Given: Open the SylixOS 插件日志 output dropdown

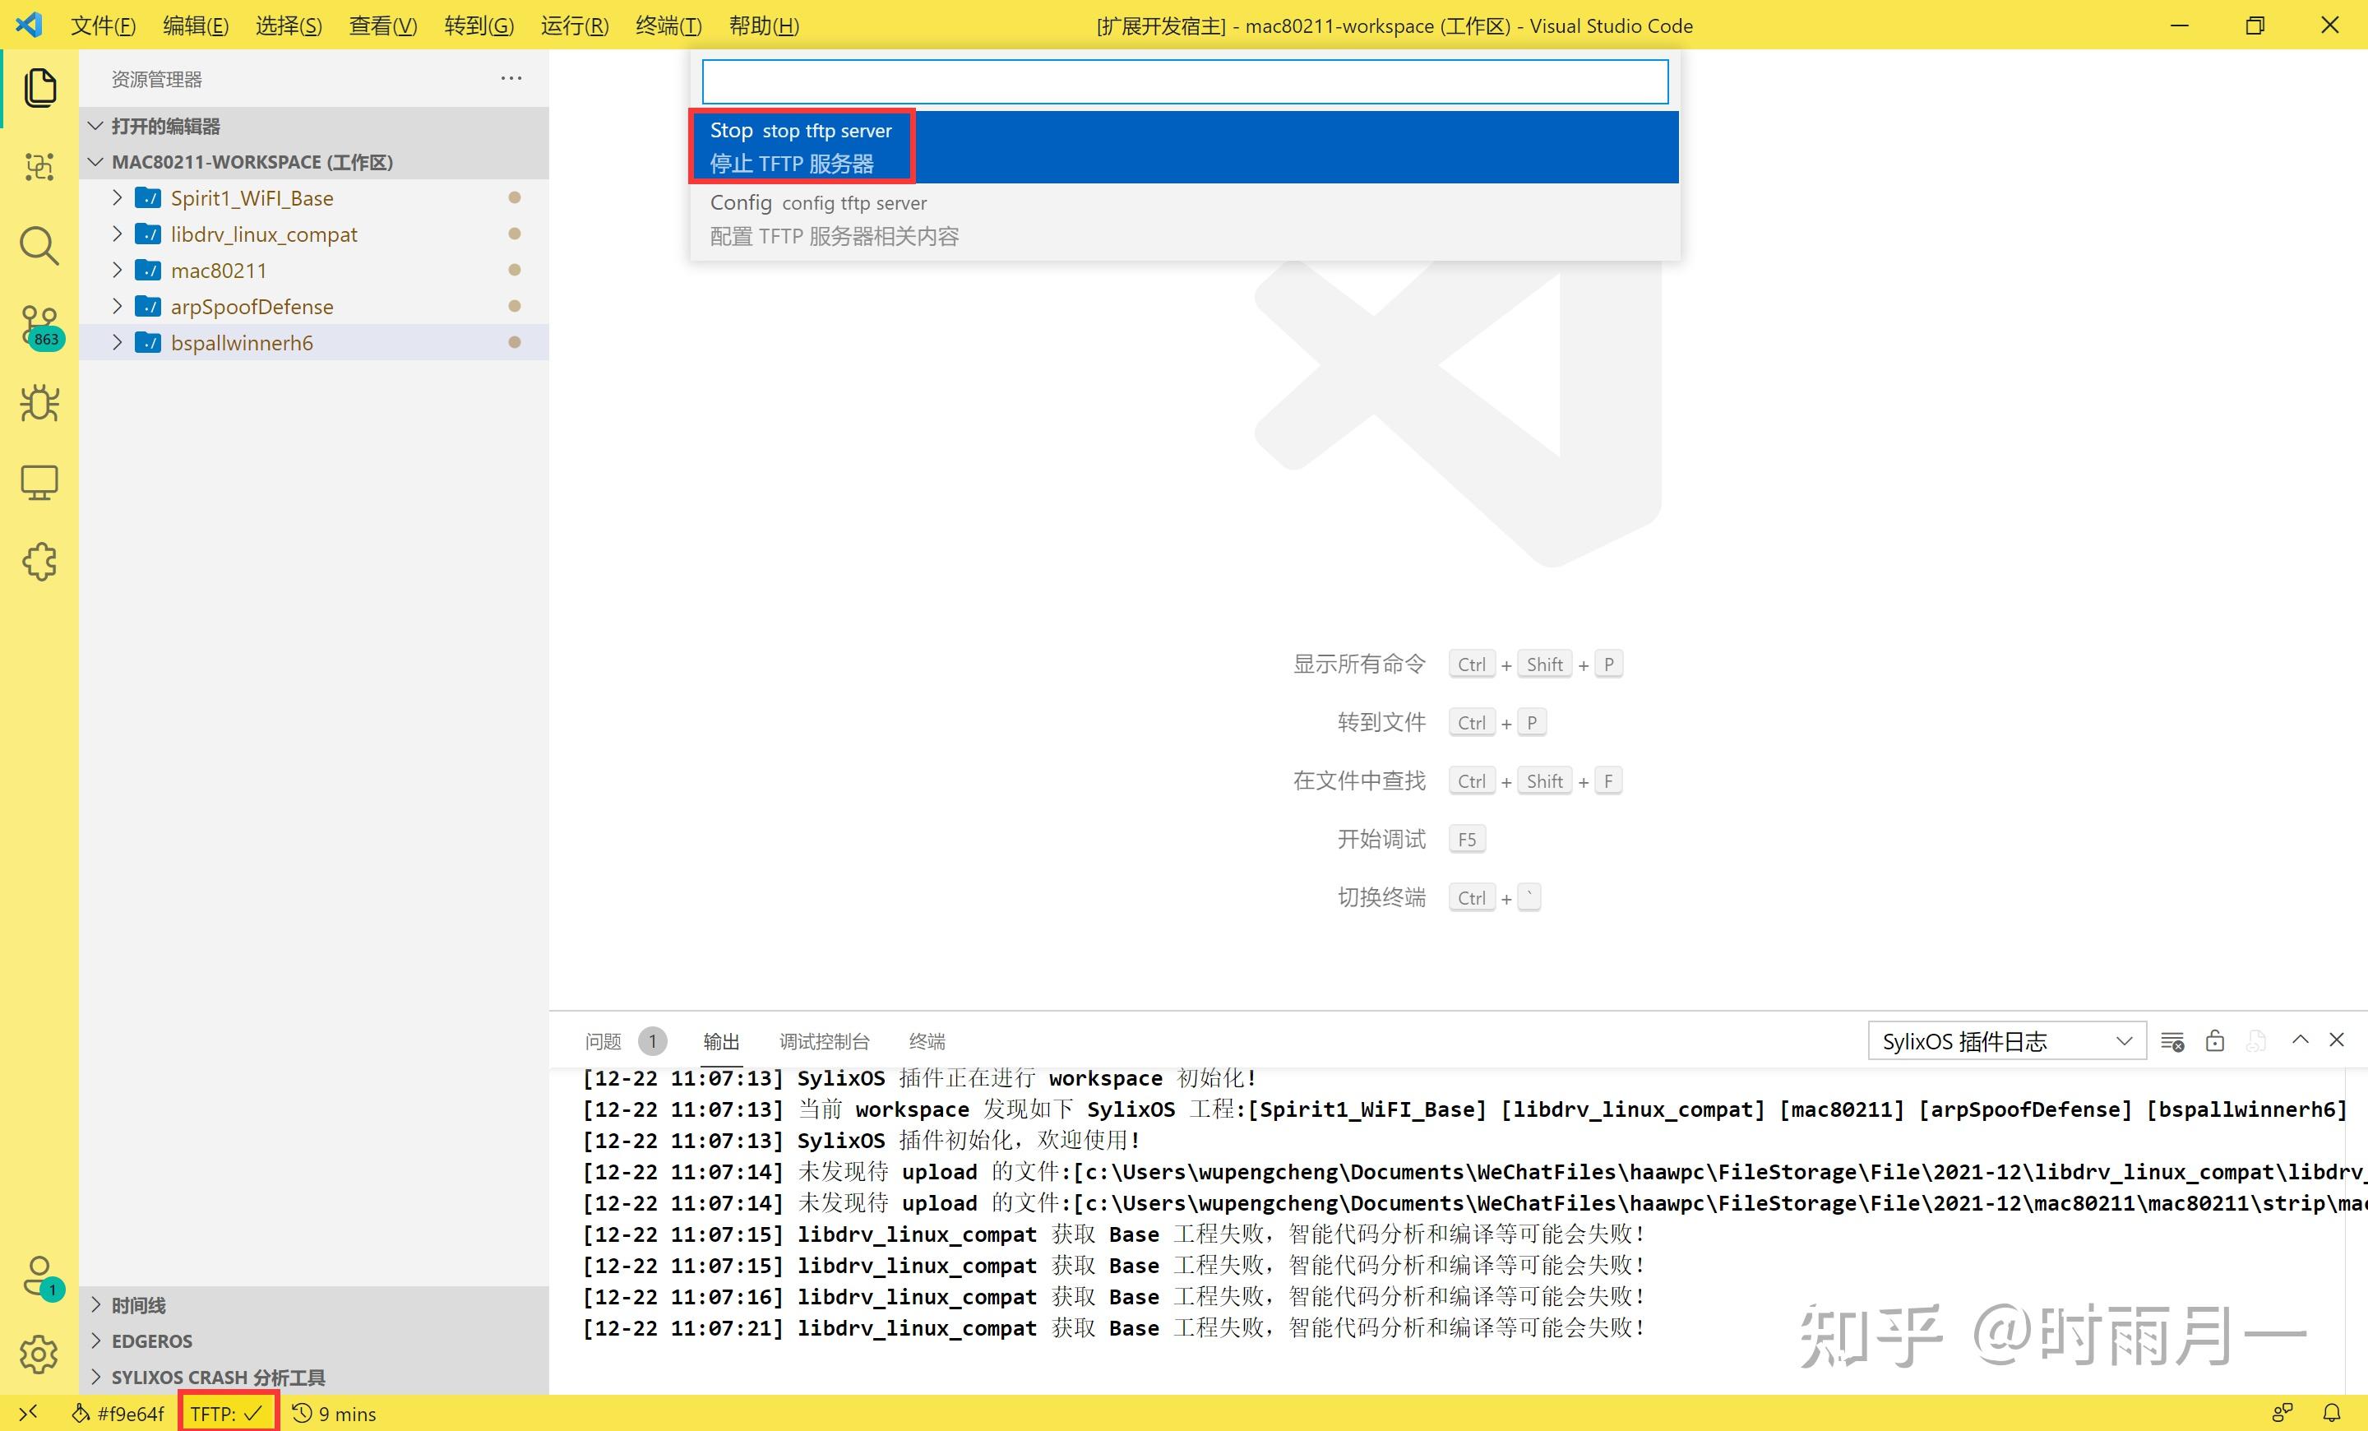Looking at the screenshot, I should point(2007,1041).
